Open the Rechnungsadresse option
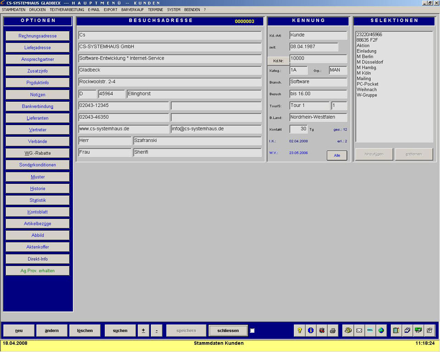Image resolution: width=440 pixels, height=352 pixels. 38,36
